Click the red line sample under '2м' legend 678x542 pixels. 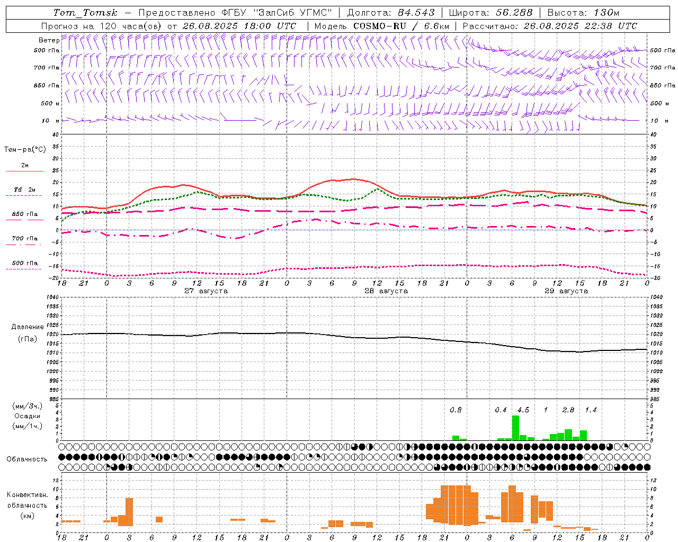click(x=24, y=171)
